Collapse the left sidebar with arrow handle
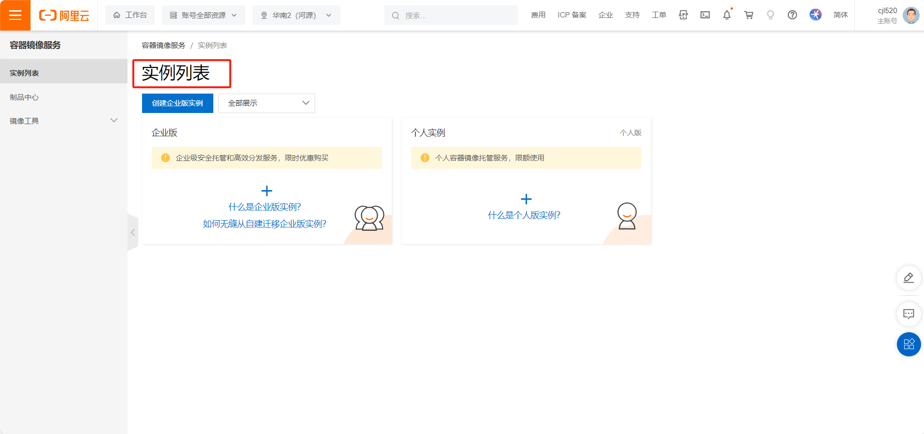The image size is (924, 434). pyautogui.click(x=132, y=232)
